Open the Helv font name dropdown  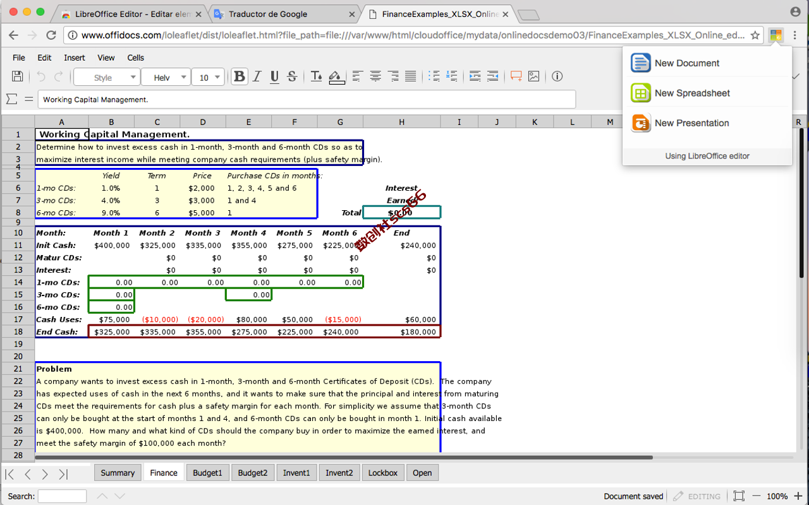(x=166, y=77)
